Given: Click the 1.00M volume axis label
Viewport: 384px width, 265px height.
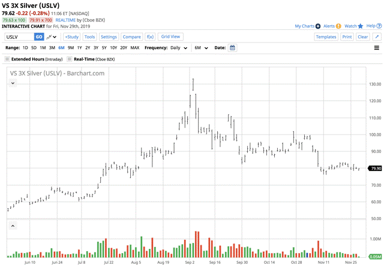Looking at the screenshot, I should [x=376, y=239].
